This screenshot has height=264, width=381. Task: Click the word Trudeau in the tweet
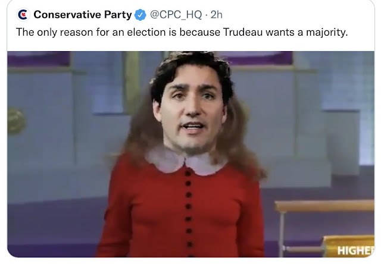243,32
